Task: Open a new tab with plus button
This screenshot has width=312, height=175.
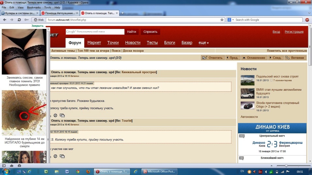Action: coord(122,13)
